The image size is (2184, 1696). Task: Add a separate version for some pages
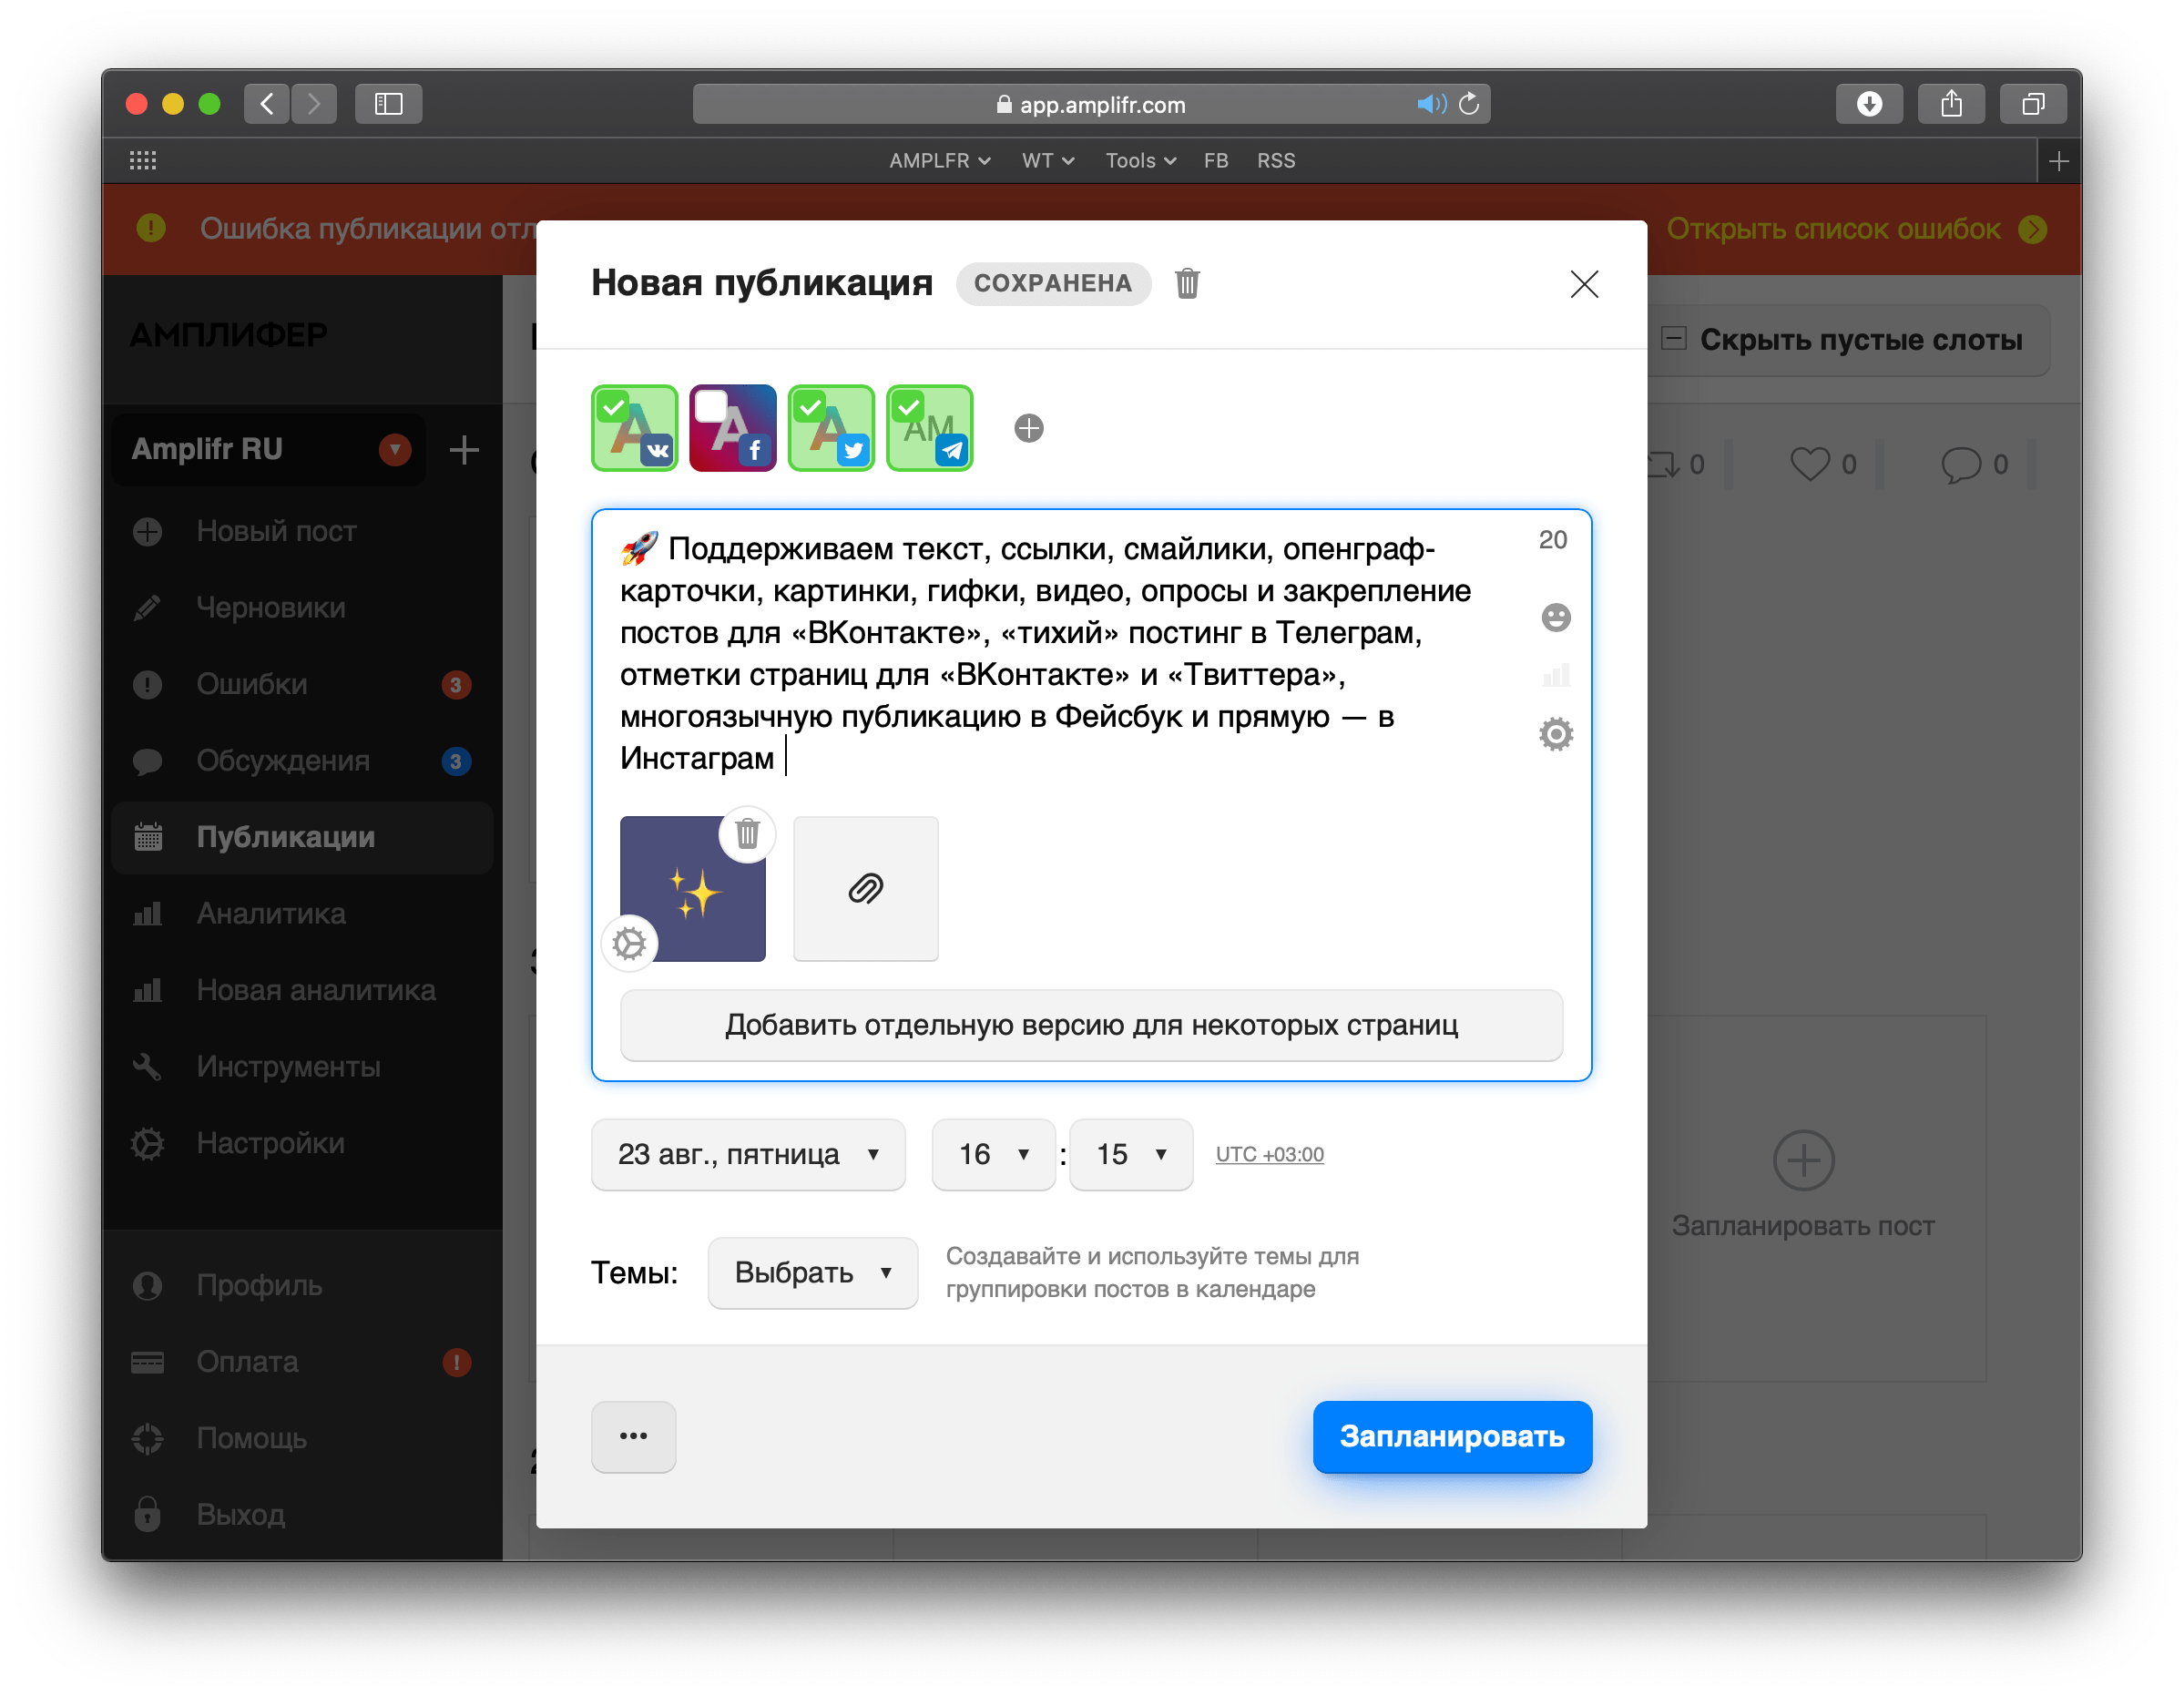coord(1091,1025)
